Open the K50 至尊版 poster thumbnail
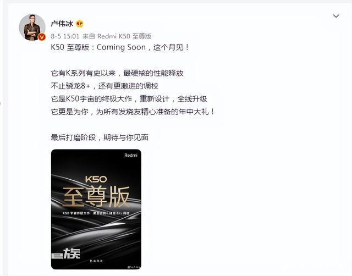352x276 pixels. pos(96,209)
